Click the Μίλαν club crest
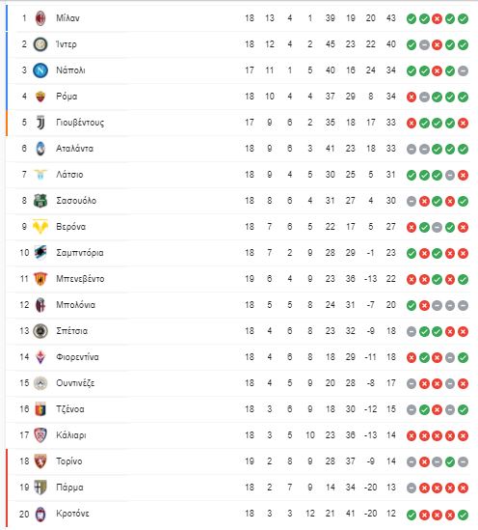478x530 pixels. click(x=40, y=18)
